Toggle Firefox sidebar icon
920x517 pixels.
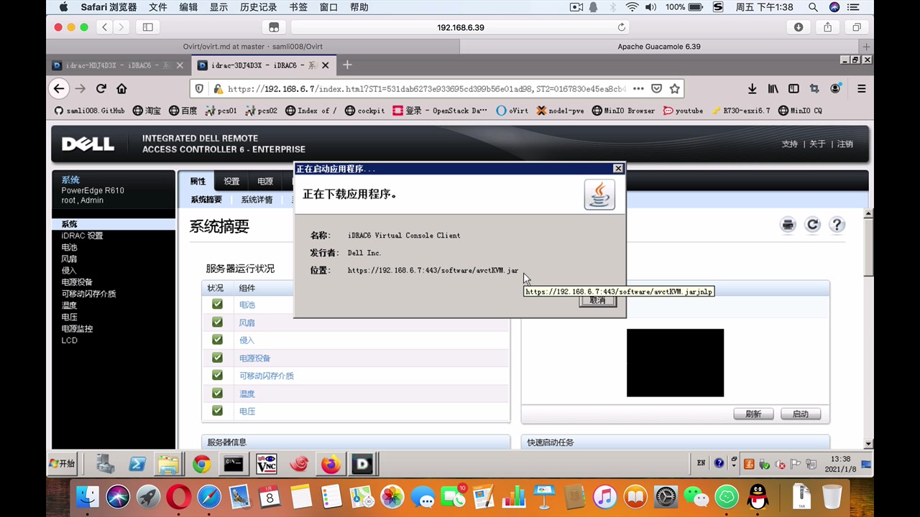[x=793, y=89]
